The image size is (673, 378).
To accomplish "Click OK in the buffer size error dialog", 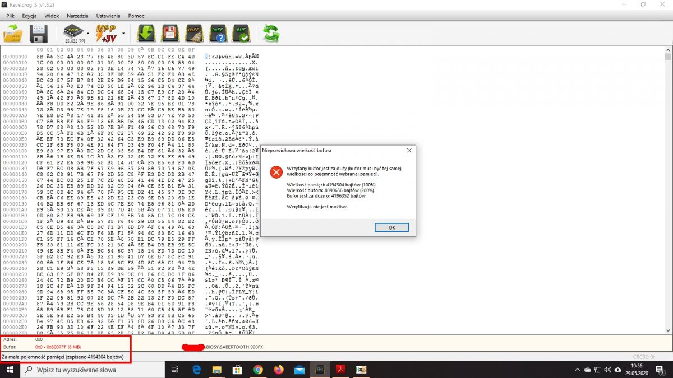I will click(391, 227).
